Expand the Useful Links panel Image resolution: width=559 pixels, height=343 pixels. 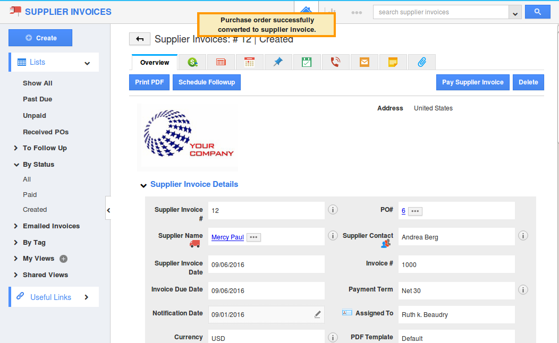click(87, 297)
